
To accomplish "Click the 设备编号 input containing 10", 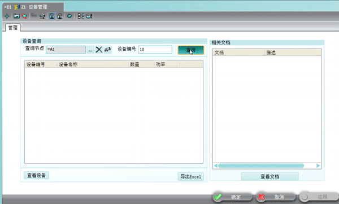I will point(155,50).
